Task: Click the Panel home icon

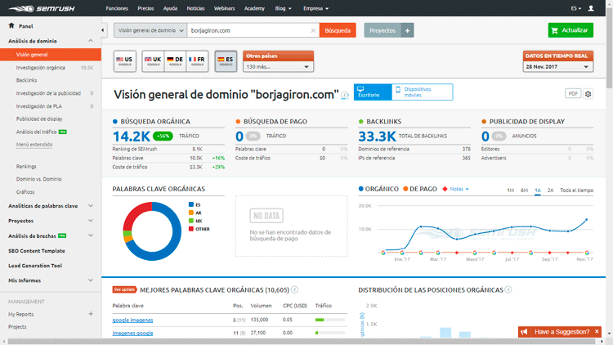Action: (x=11, y=26)
